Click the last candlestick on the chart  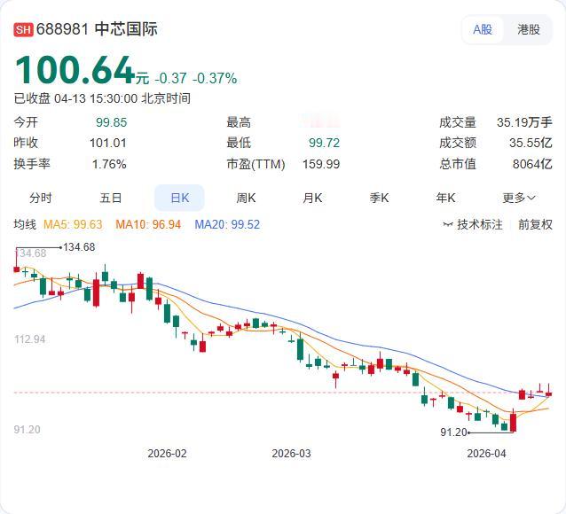pyautogui.click(x=548, y=393)
